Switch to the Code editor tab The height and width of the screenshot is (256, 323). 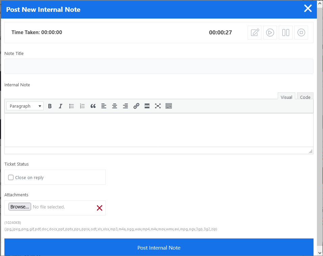click(305, 97)
